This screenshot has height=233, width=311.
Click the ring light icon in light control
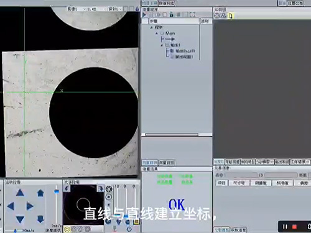(x=109, y=189)
